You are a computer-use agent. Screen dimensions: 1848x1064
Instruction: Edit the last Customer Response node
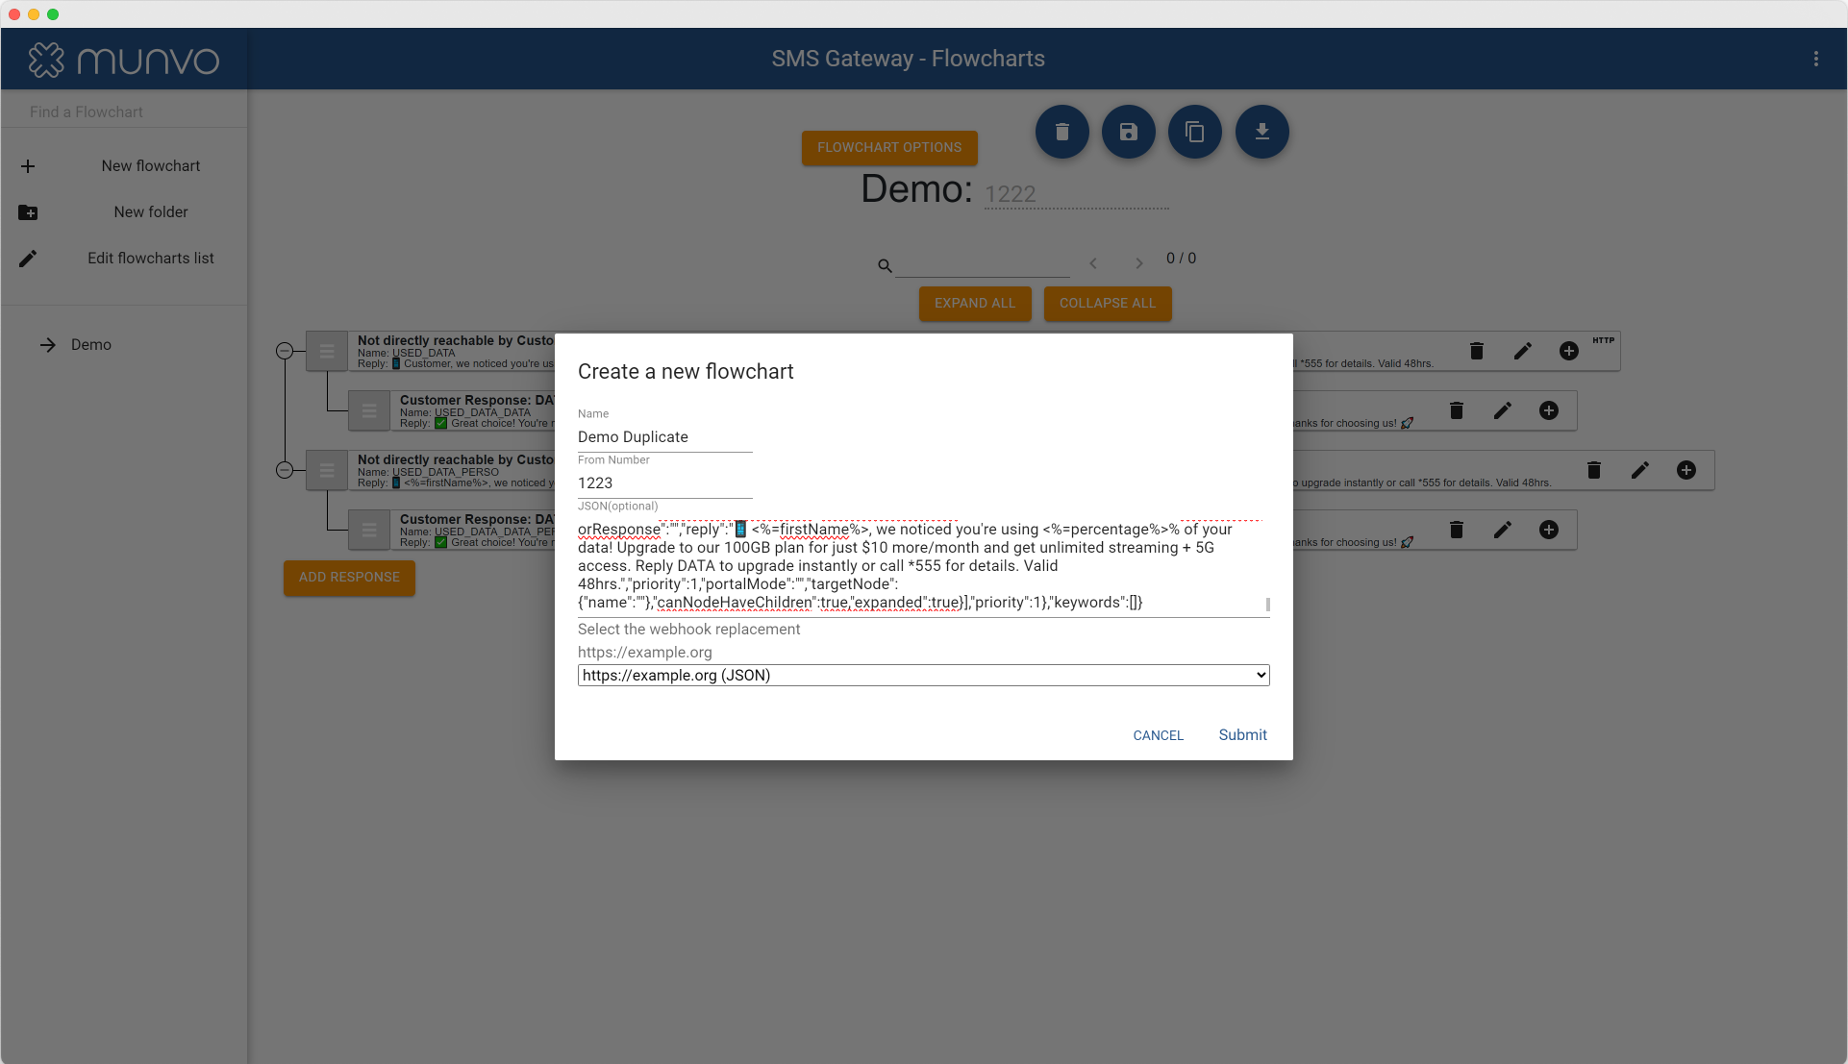[x=1503, y=530]
